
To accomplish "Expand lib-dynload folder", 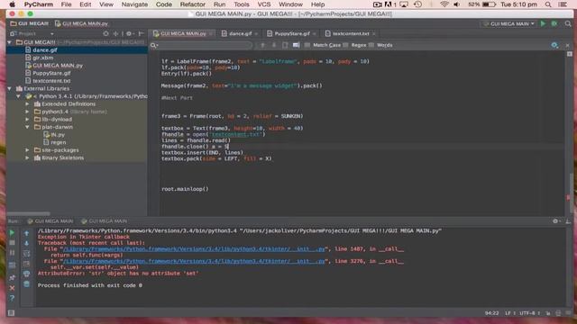I will (x=27, y=120).
